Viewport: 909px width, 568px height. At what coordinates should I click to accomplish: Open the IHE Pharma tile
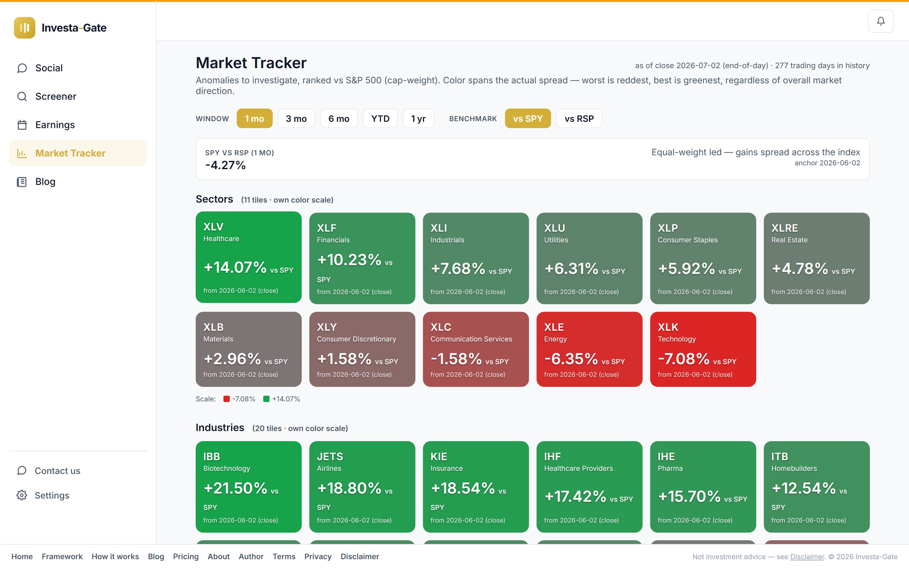pyautogui.click(x=703, y=487)
